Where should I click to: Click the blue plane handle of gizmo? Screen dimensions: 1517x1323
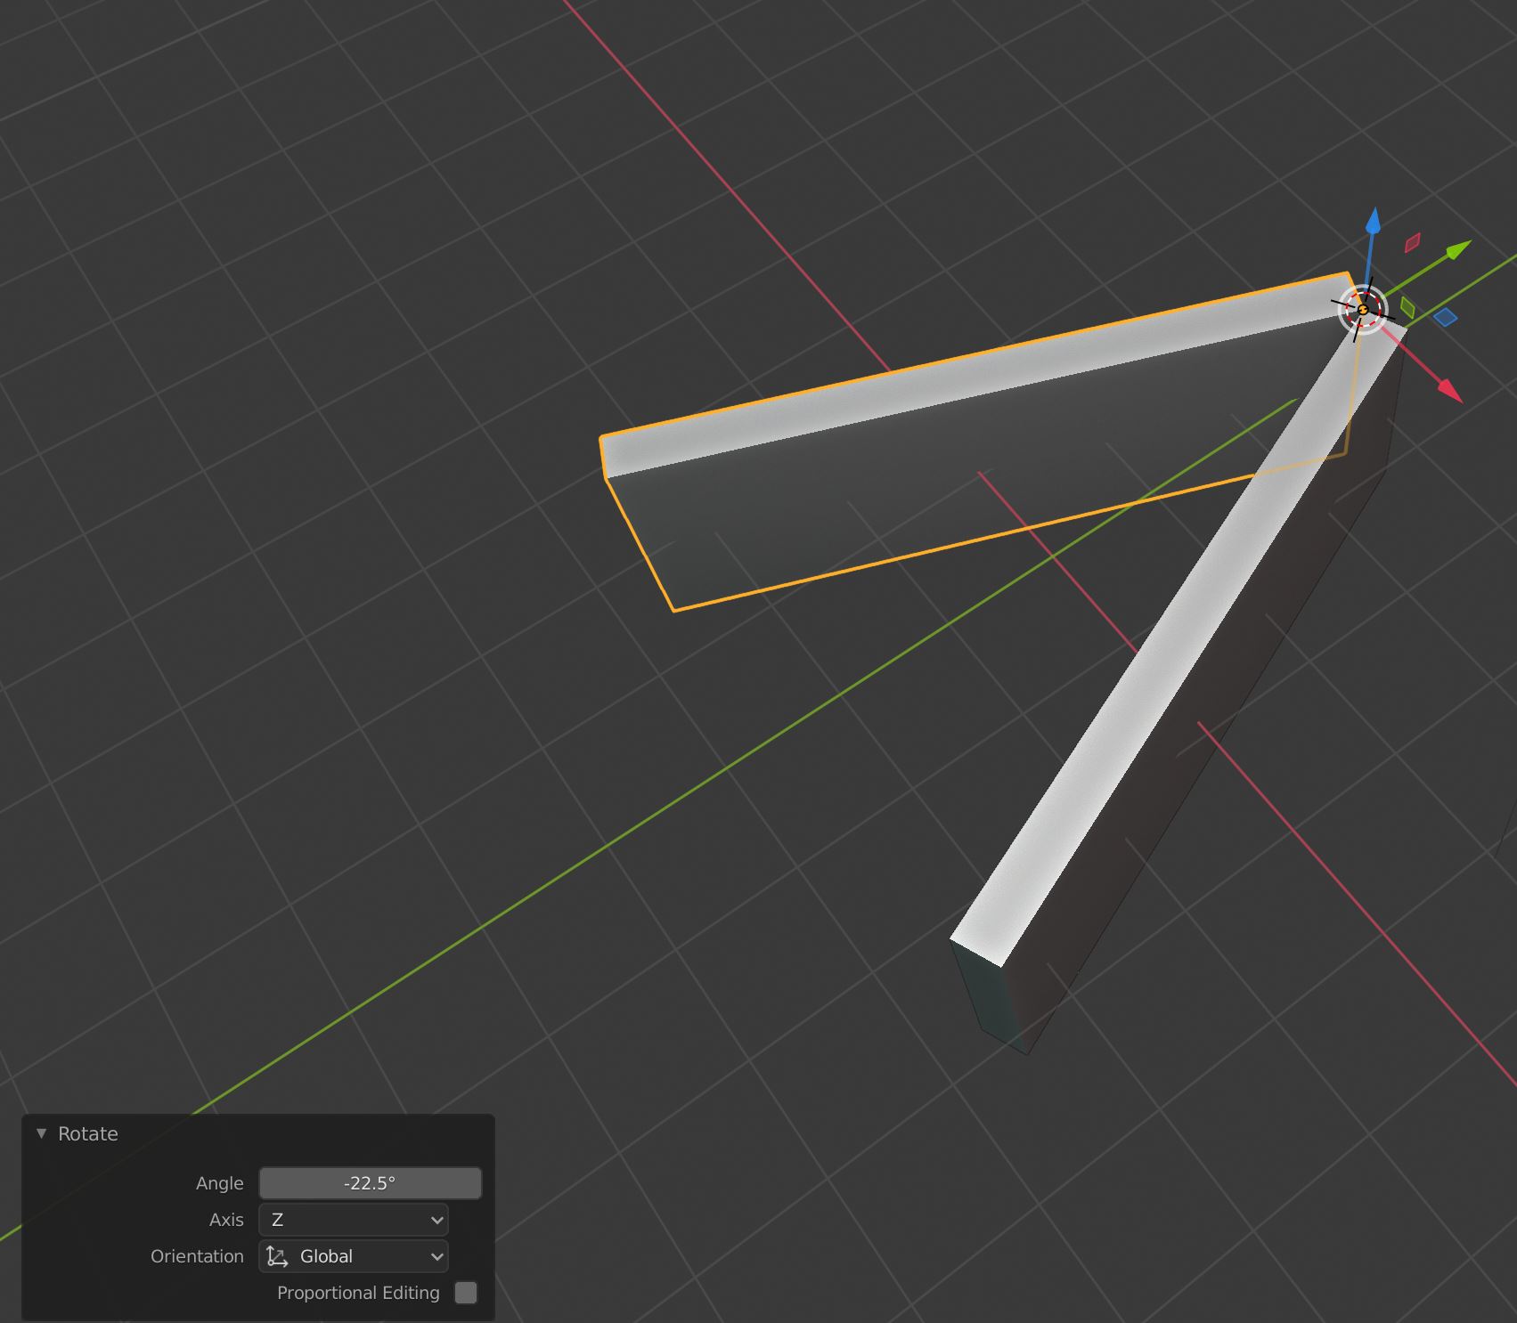pos(1445,317)
